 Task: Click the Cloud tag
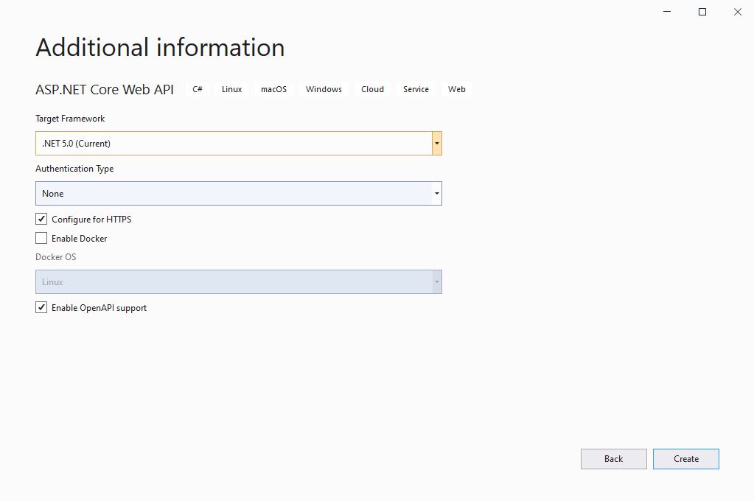click(x=373, y=89)
